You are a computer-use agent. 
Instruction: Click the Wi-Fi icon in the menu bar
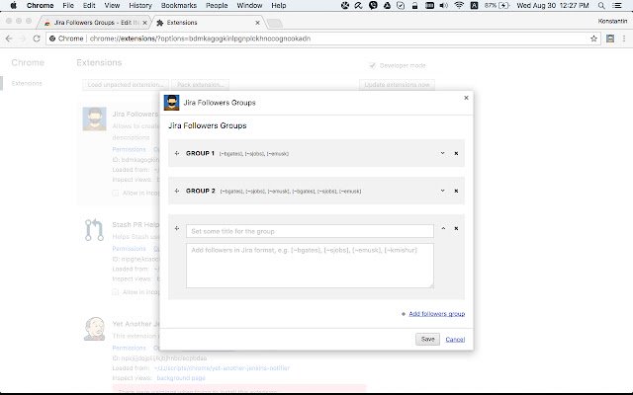(459, 5)
